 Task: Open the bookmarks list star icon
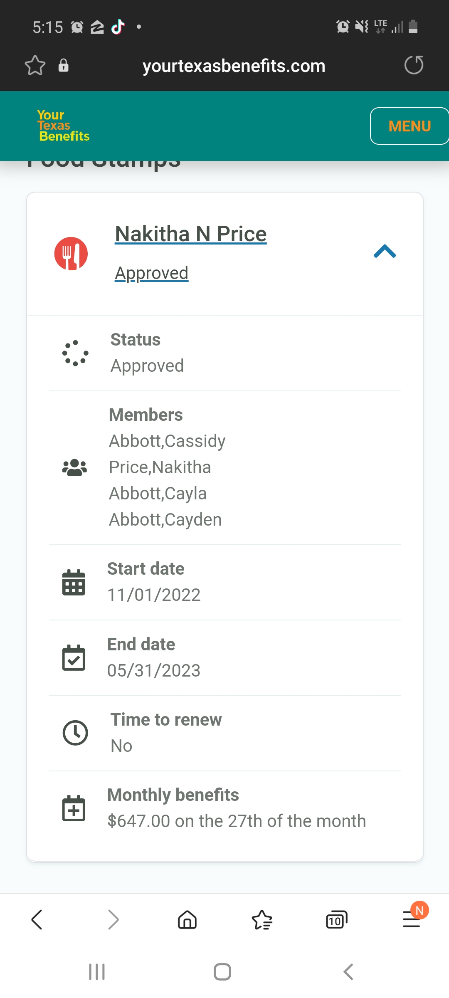pos(262,919)
